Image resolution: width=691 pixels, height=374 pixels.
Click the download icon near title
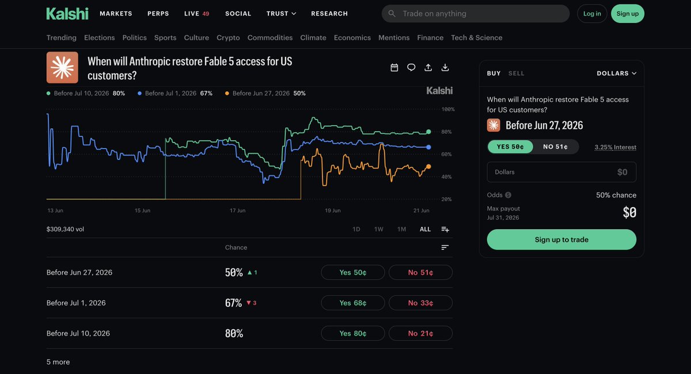pyautogui.click(x=445, y=67)
